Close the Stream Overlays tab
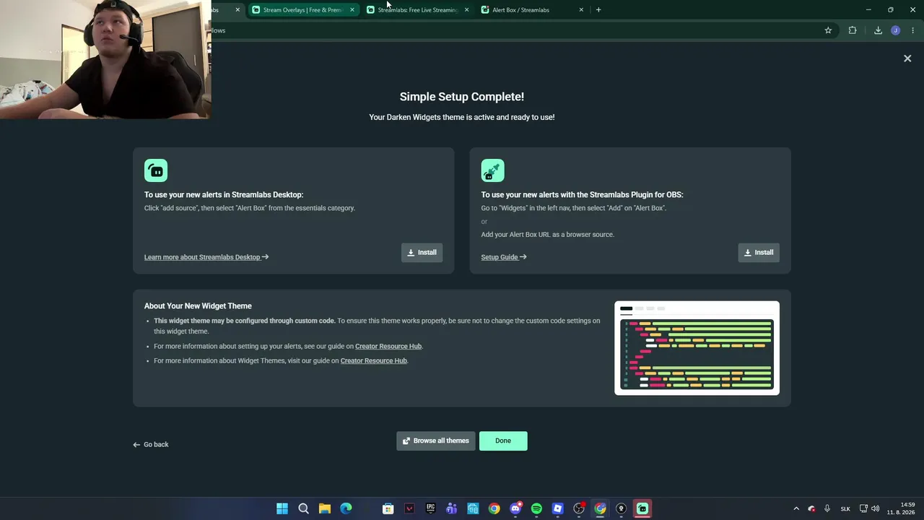Image resolution: width=924 pixels, height=520 pixels. pyautogui.click(x=352, y=10)
